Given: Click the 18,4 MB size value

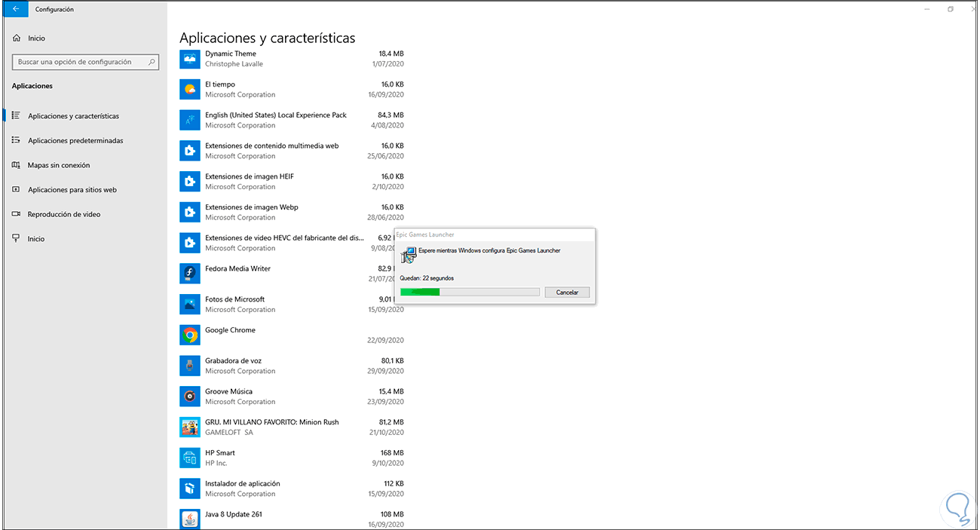Looking at the screenshot, I should [x=391, y=54].
